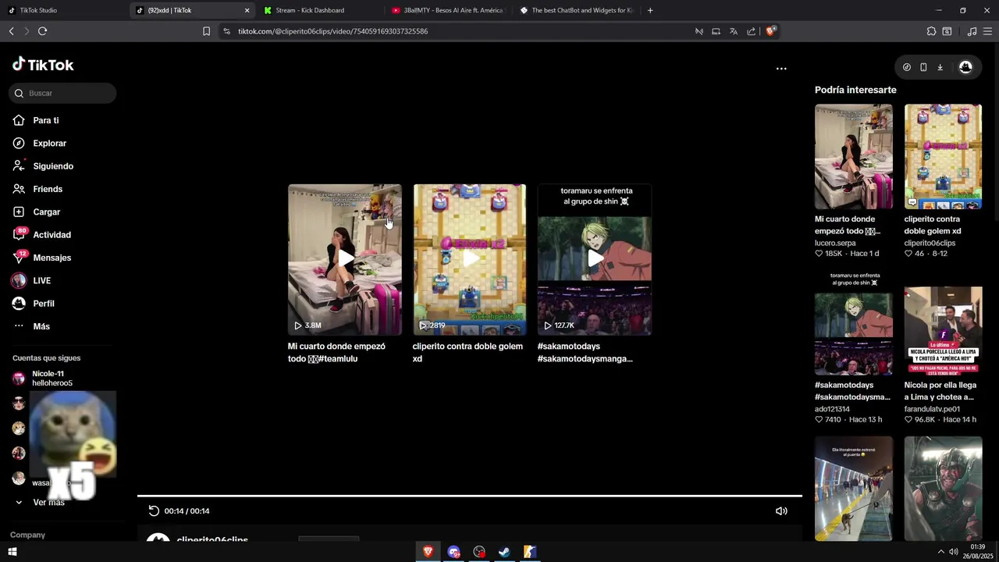
Task: Play suggested video Mi cuarto donde empezó todo
Action: 344,260
